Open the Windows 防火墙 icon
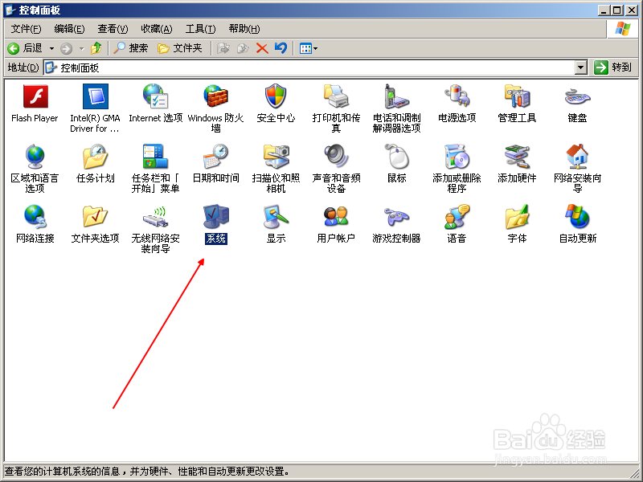Image resolution: width=643 pixels, height=482 pixels. 215,97
